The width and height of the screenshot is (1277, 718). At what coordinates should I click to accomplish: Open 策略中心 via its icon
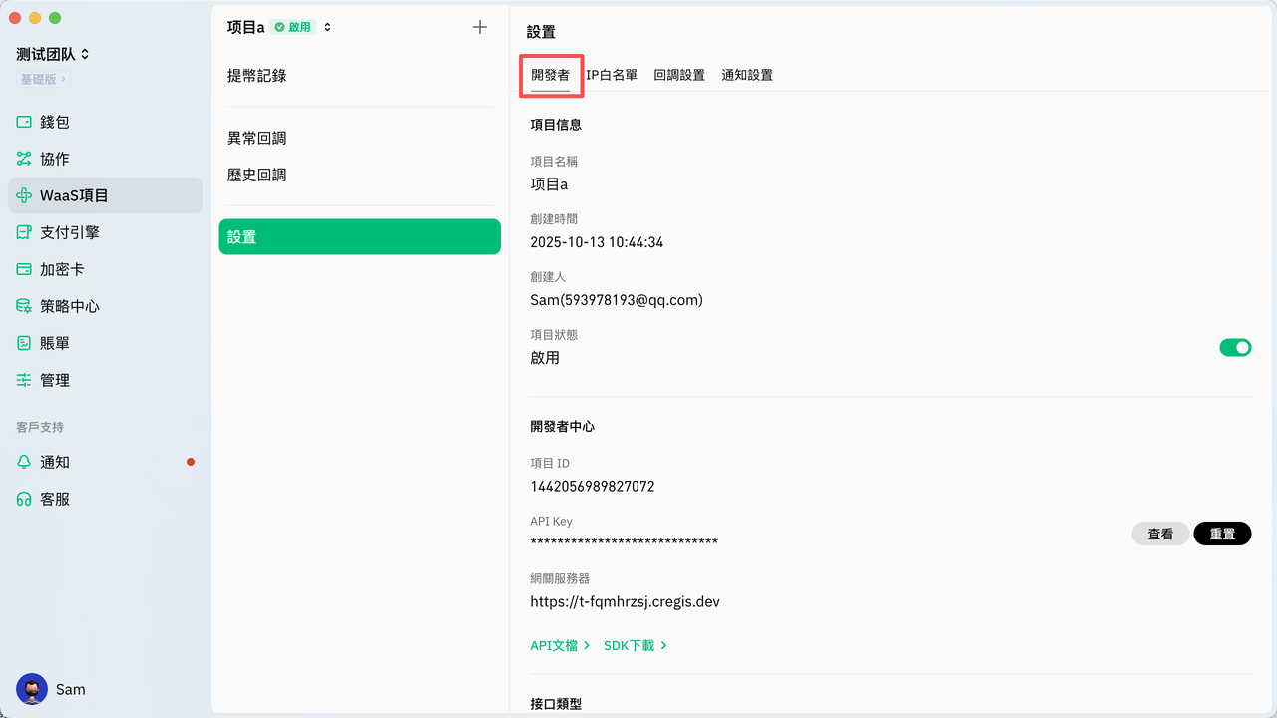[x=24, y=306]
